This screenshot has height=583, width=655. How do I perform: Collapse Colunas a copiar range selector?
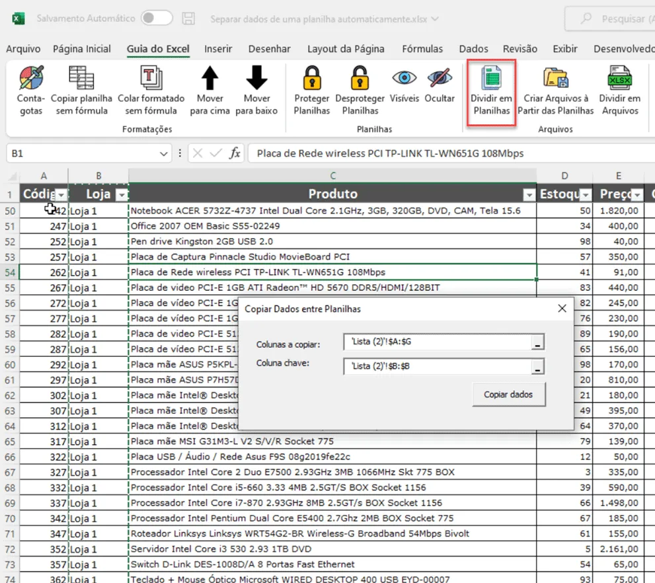[x=537, y=342]
